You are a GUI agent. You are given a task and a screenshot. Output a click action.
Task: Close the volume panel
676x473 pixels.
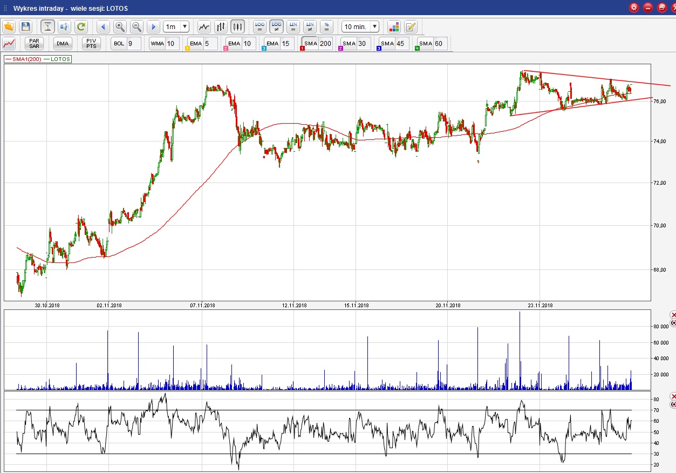[x=673, y=315]
